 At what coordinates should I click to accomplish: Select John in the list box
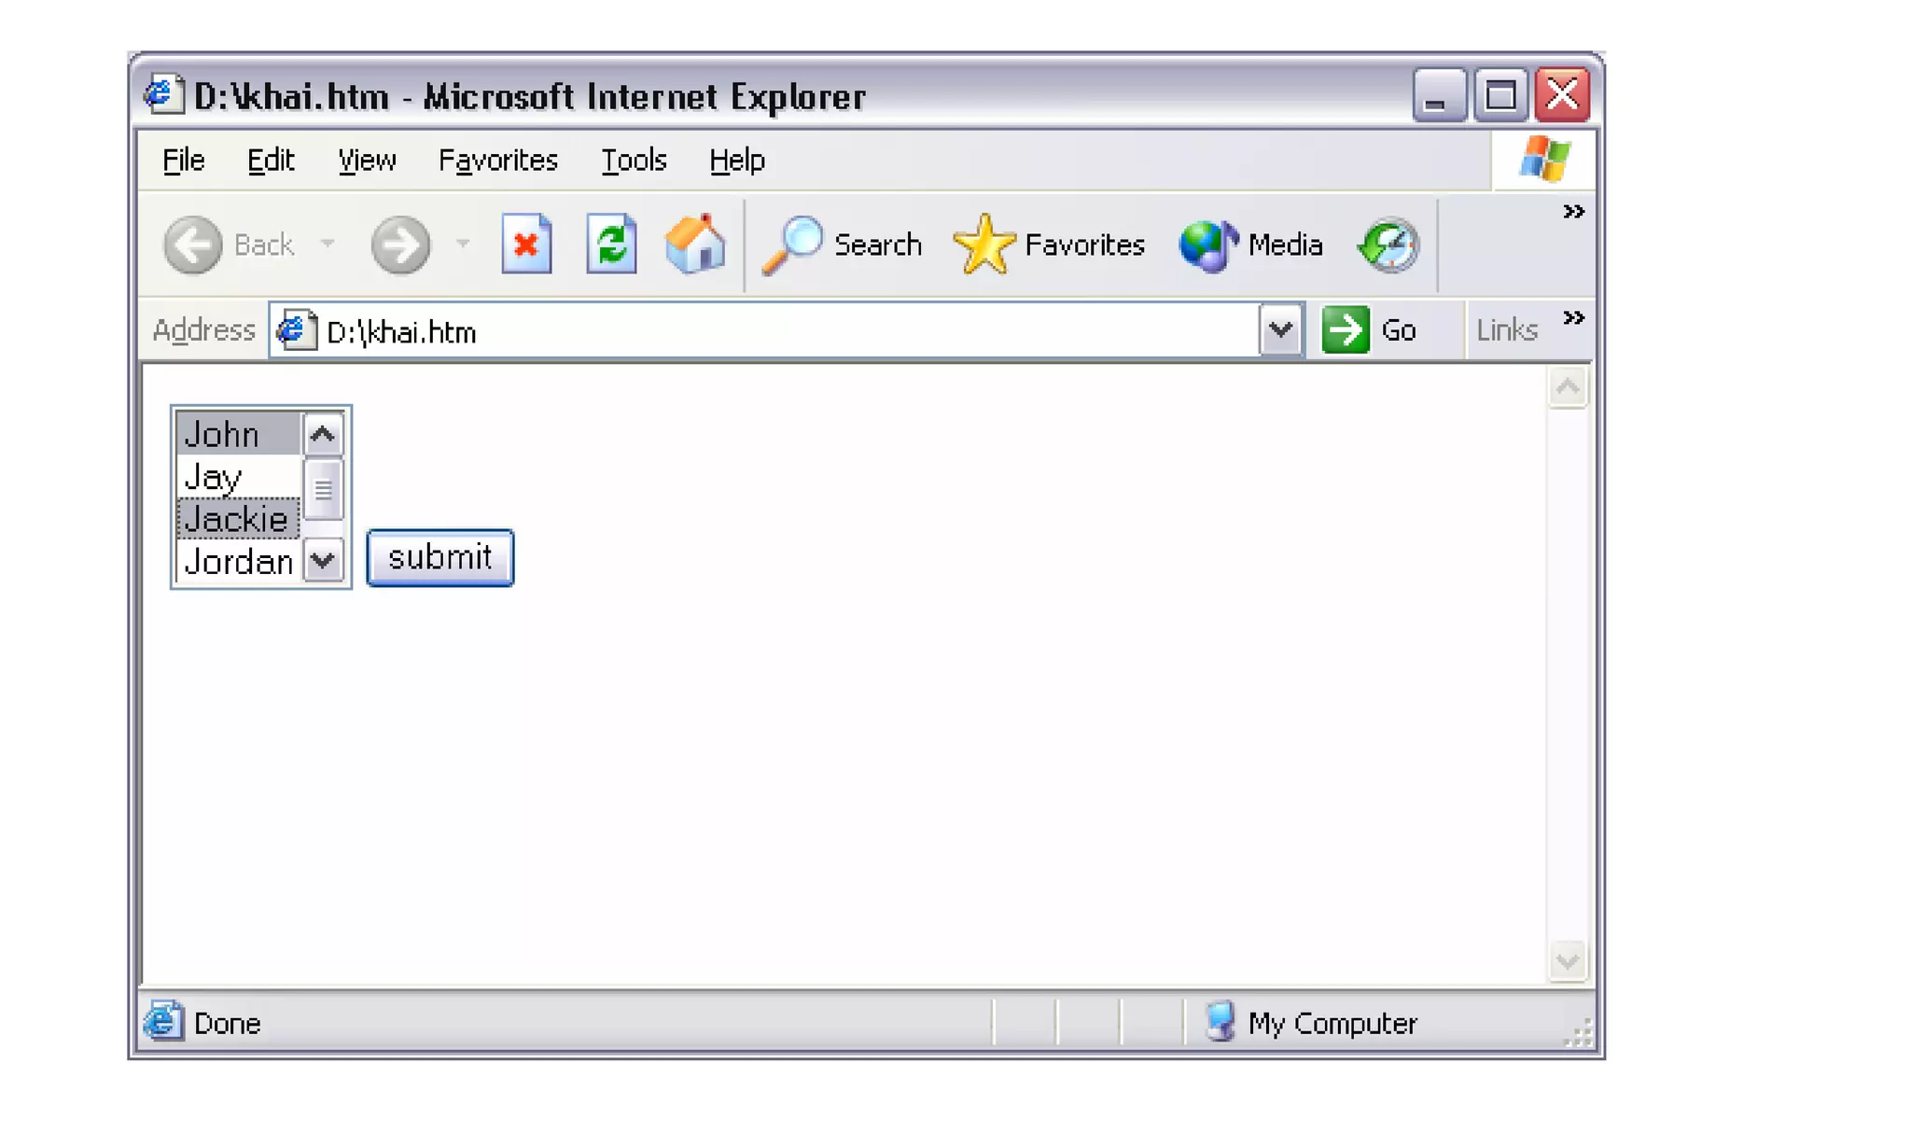(237, 434)
